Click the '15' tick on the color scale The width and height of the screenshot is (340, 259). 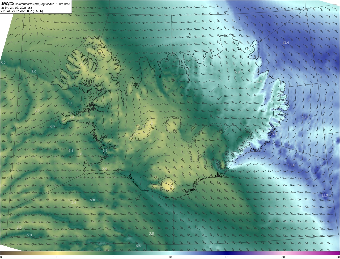(227, 257)
